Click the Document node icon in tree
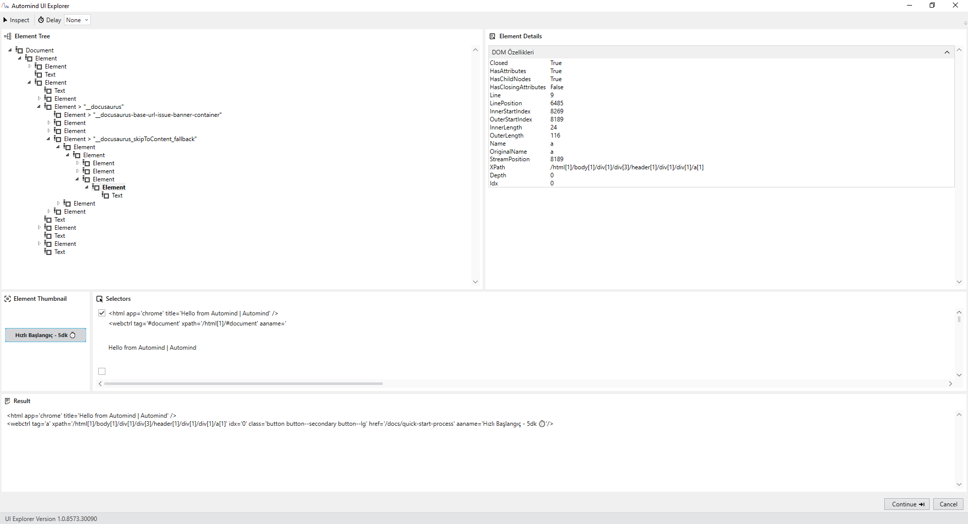 pyautogui.click(x=20, y=50)
